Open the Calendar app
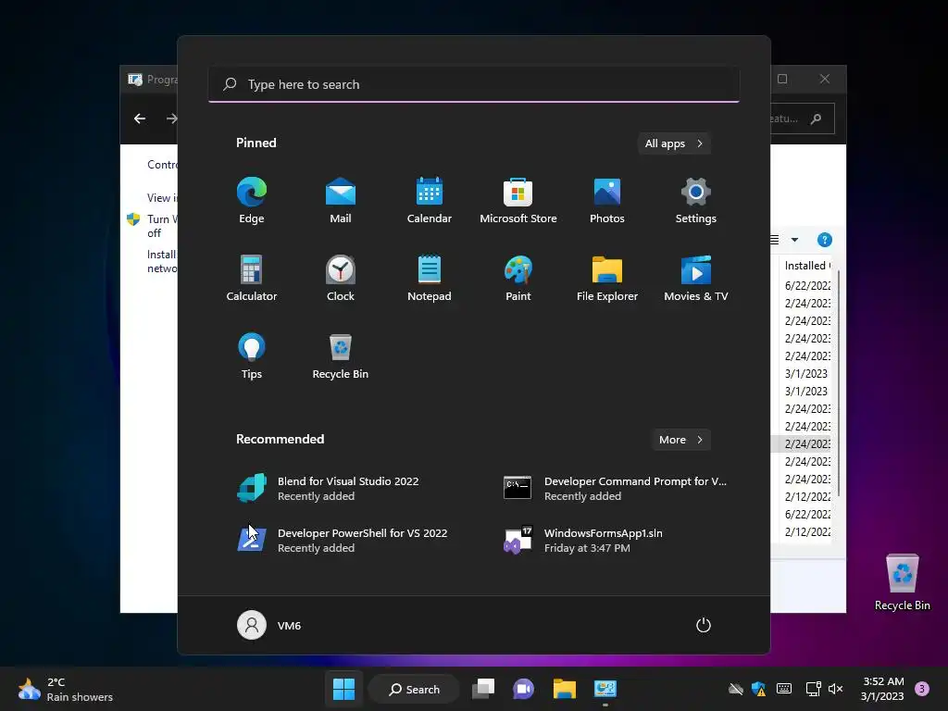Image resolution: width=948 pixels, height=711 pixels. (x=430, y=201)
